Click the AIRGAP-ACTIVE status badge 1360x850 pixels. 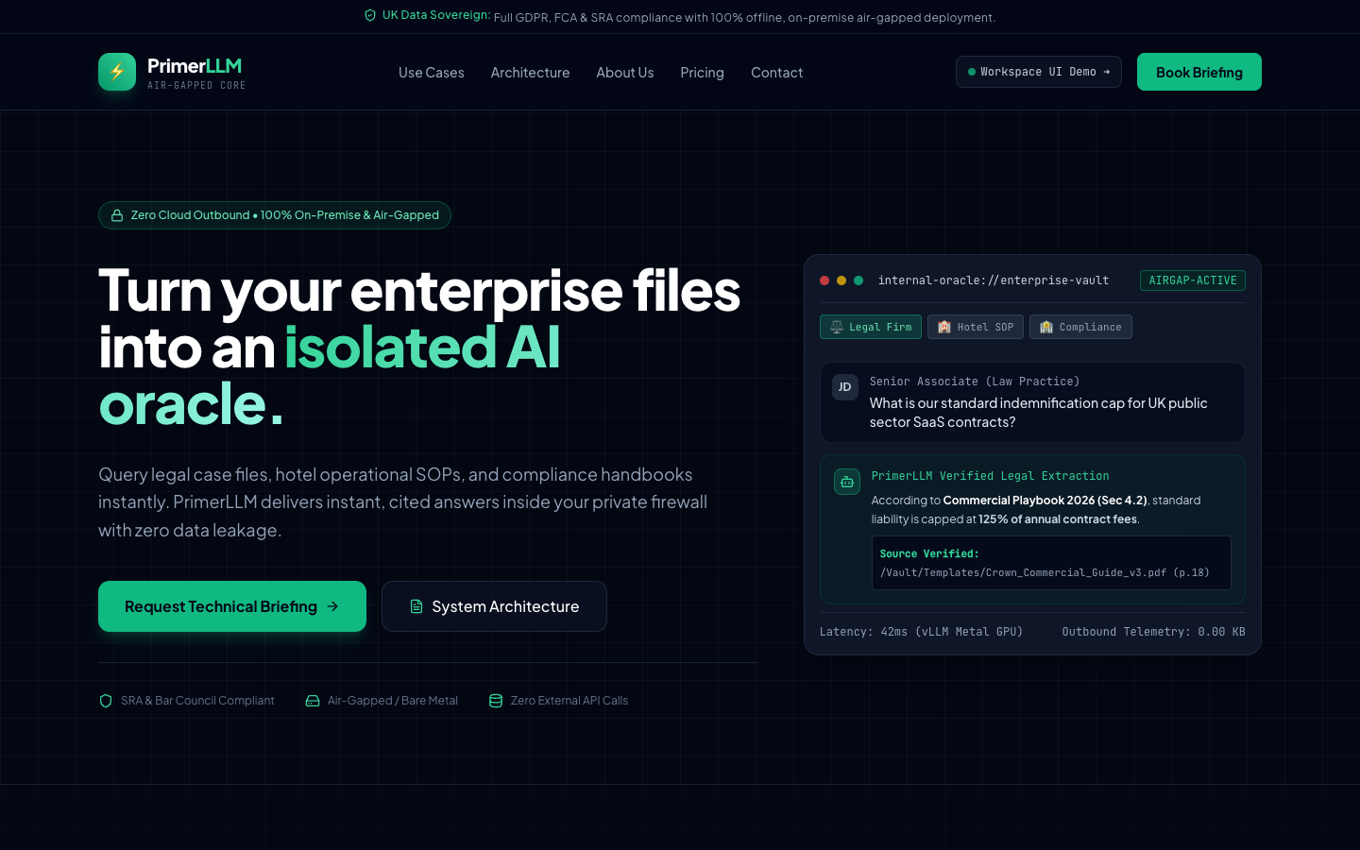[x=1193, y=280]
